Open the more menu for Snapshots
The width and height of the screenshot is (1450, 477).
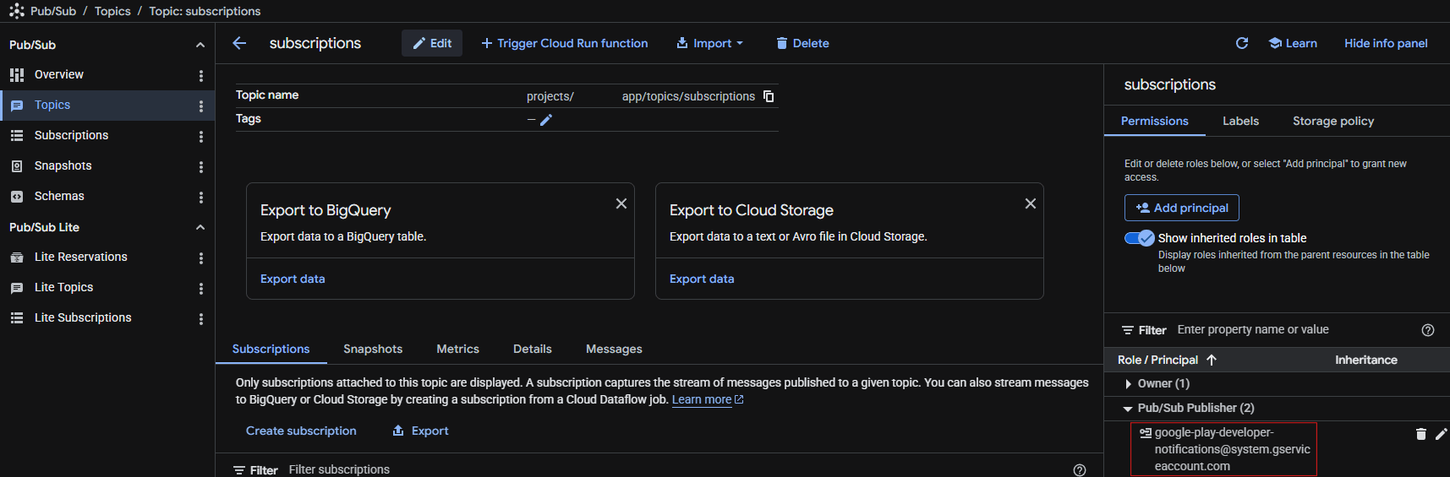(x=201, y=166)
